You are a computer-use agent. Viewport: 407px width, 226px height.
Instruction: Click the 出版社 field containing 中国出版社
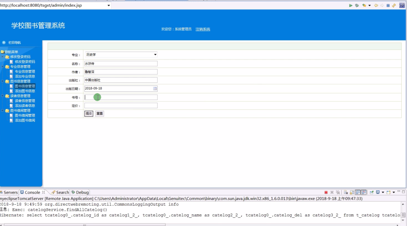tap(121, 80)
